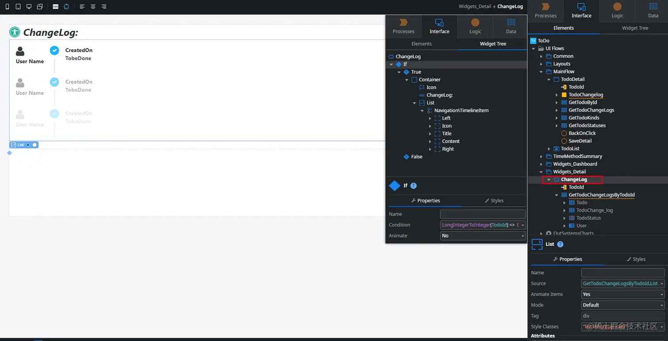Expand GetTodoKinds aggregate node
Image resolution: width=668 pixels, height=341 pixels.
[557, 118]
